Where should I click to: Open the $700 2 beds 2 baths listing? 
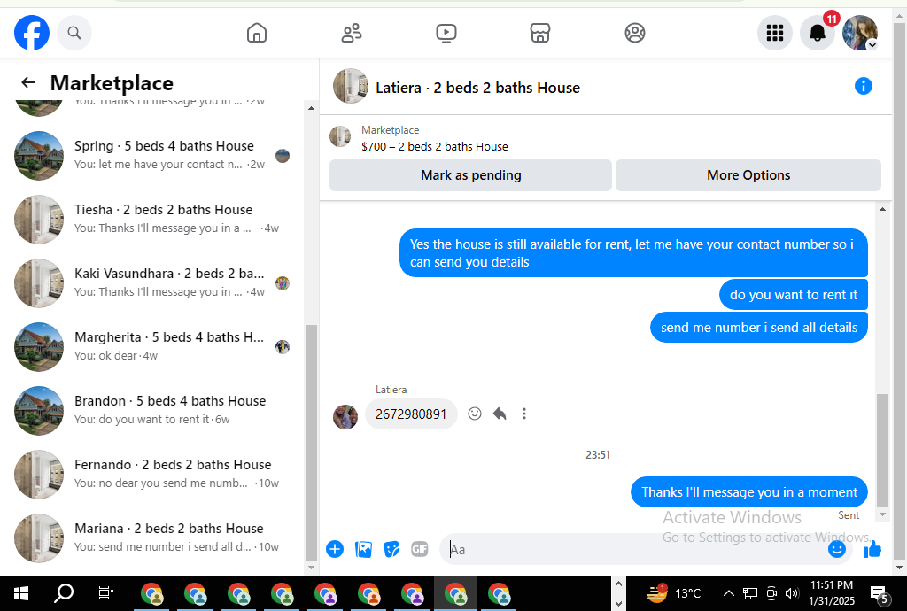tap(434, 146)
